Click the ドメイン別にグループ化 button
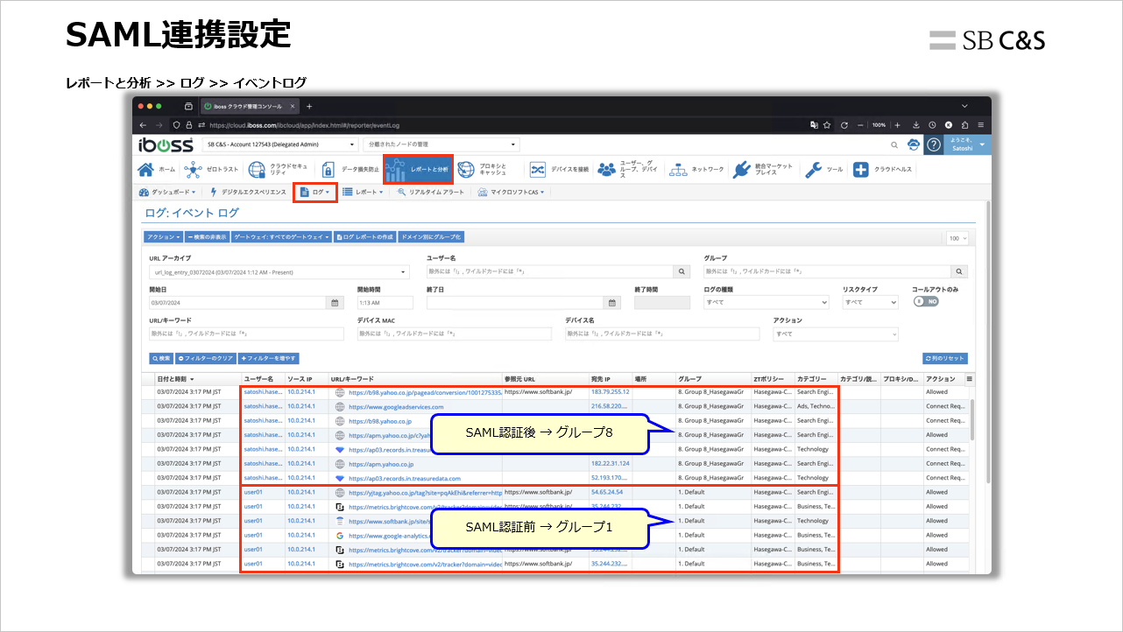1123x632 pixels. point(430,237)
